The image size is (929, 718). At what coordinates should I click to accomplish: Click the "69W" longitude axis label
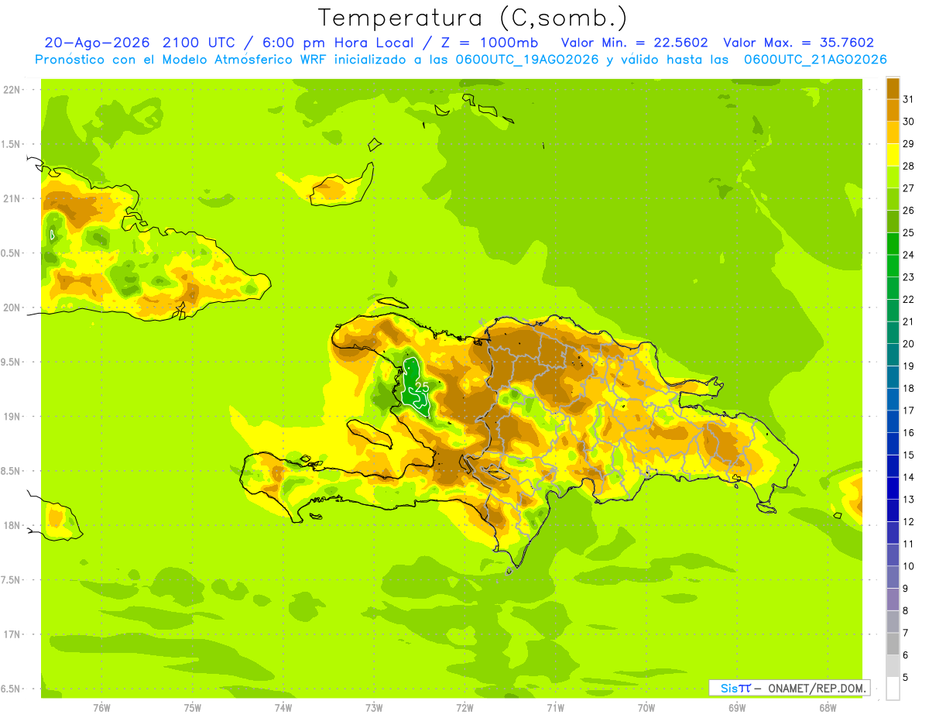[x=737, y=707]
